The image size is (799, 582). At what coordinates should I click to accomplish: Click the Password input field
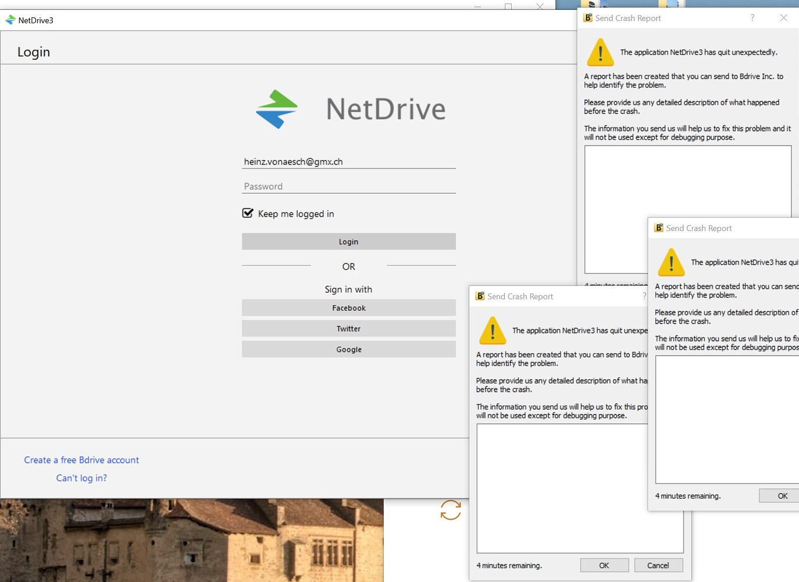pos(348,186)
